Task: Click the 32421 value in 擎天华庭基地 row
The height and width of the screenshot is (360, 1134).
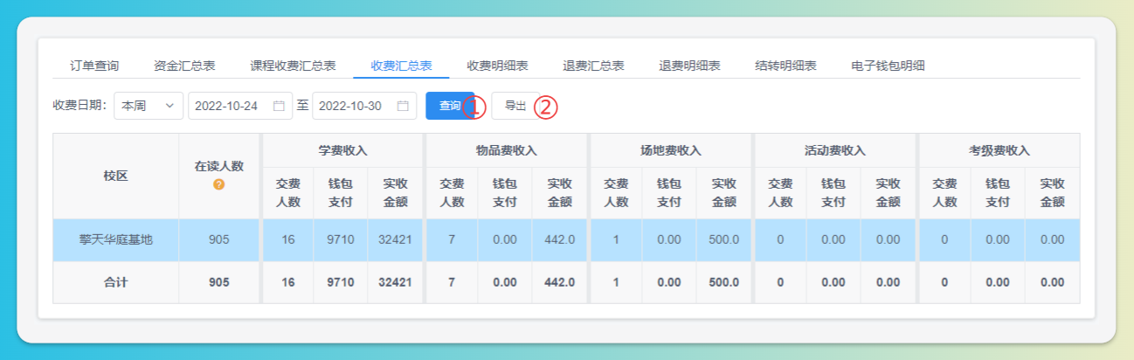Action: coord(394,239)
